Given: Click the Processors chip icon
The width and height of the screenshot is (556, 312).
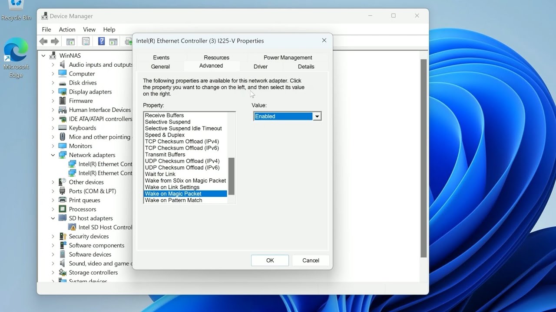Looking at the screenshot, I should coord(62,209).
